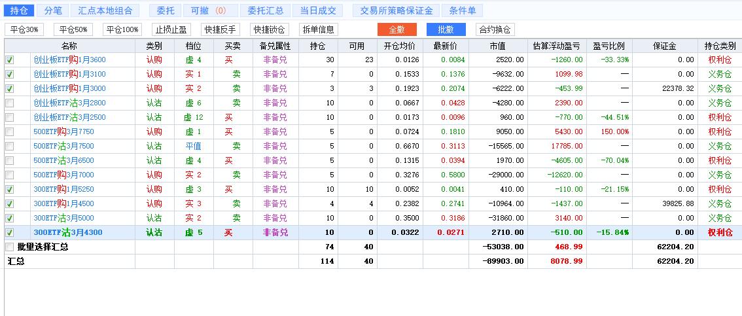Sort by the 可用 column header
Screen dimensions: 742x316
(x=357, y=46)
